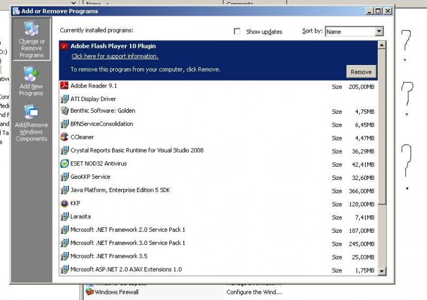Click the ESET NOD32 Antivirus icon
The width and height of the screenshot is (427, 300).
point(64,163)
